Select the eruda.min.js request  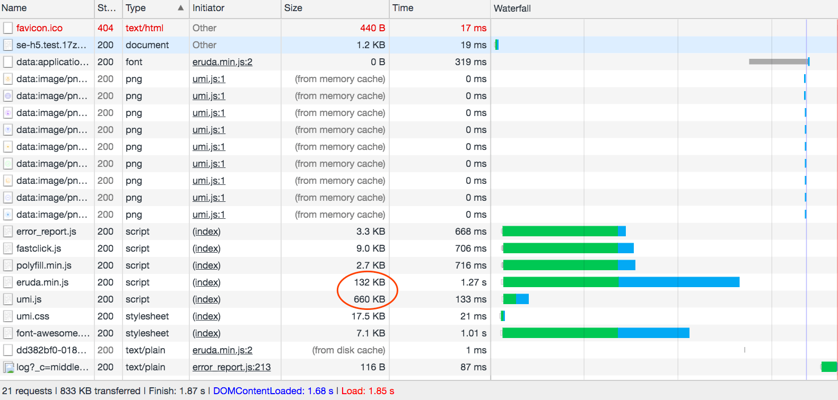(x=42, y=282)
